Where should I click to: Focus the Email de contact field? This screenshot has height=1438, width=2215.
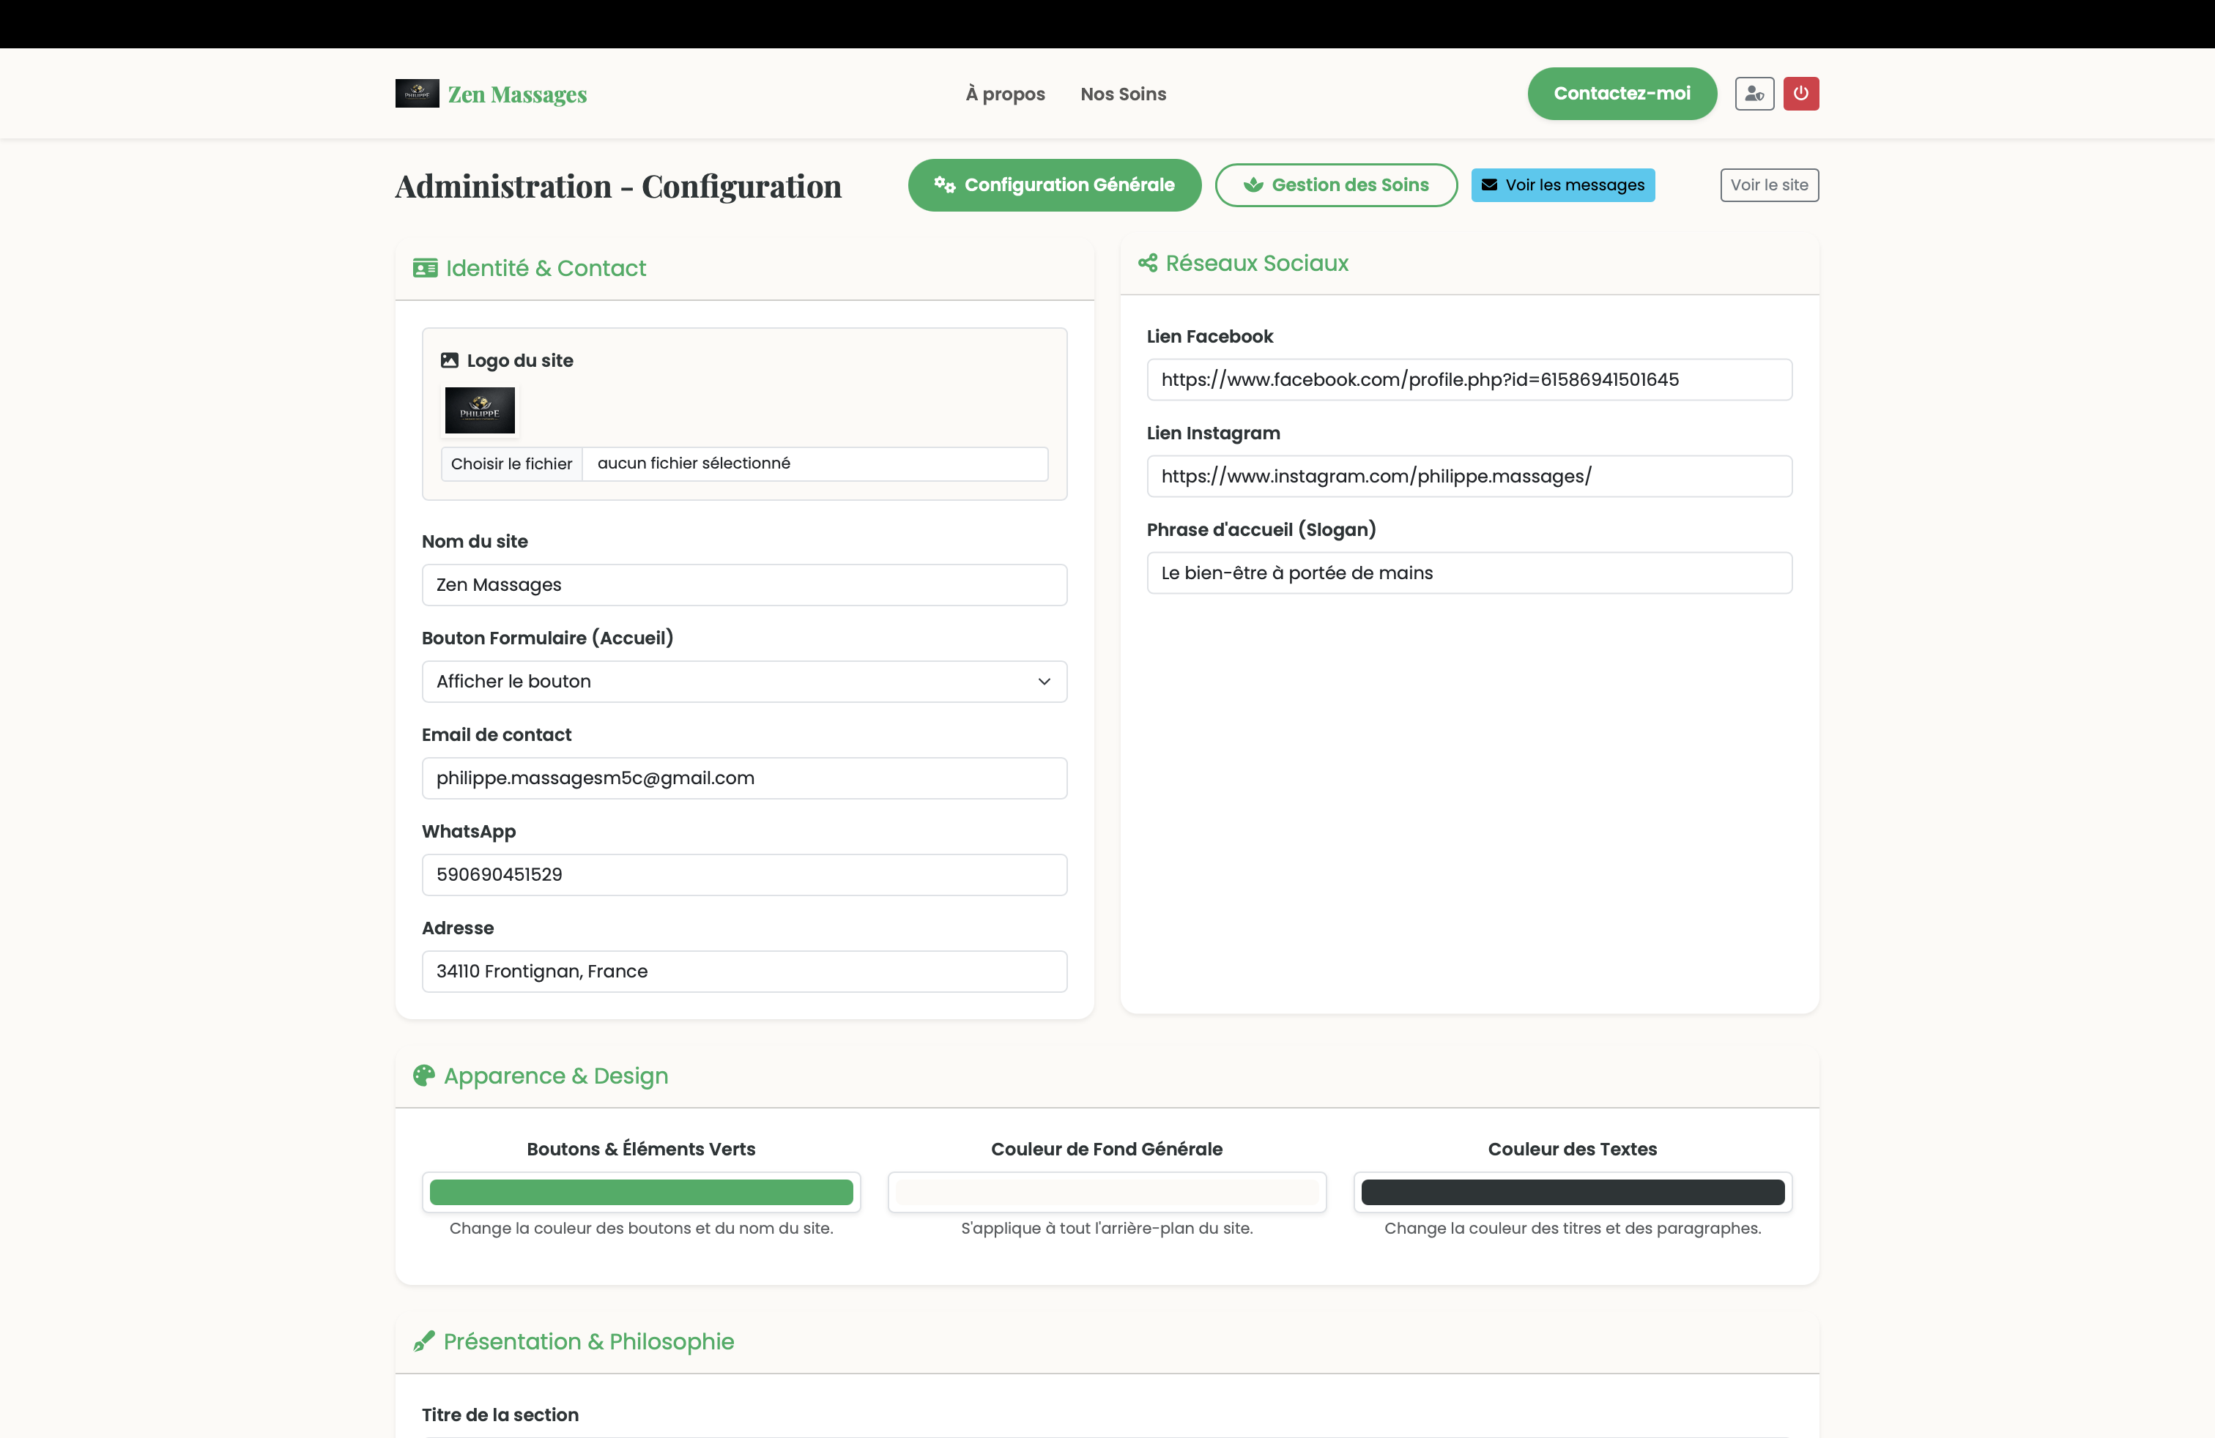point(744,778)
